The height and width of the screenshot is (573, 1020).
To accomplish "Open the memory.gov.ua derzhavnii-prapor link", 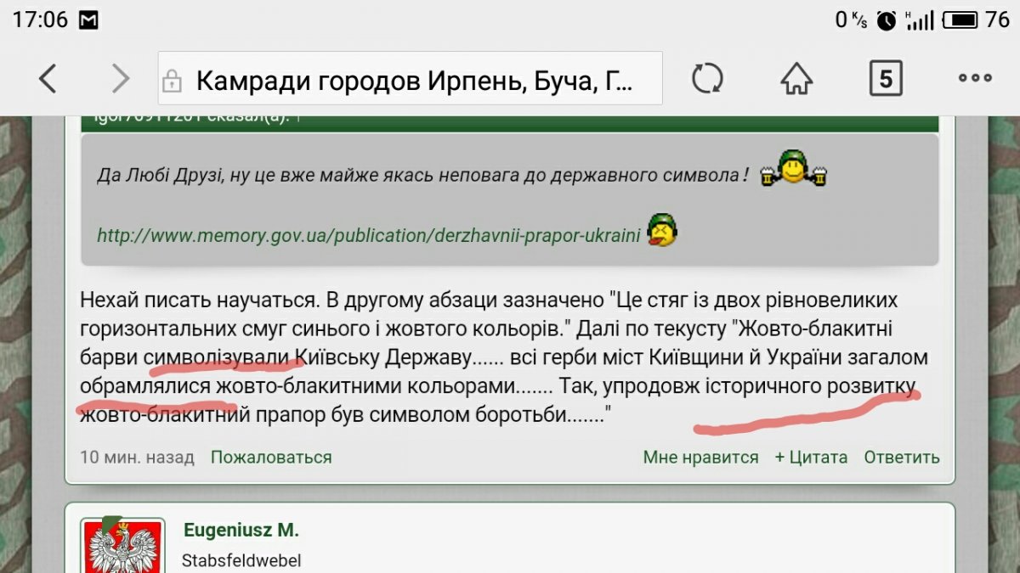I will pos(368,235).
